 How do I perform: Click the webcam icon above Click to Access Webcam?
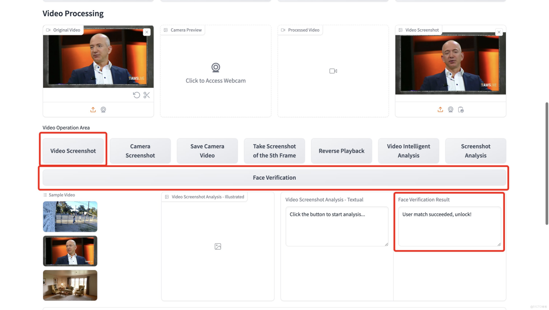click(215, 67)
